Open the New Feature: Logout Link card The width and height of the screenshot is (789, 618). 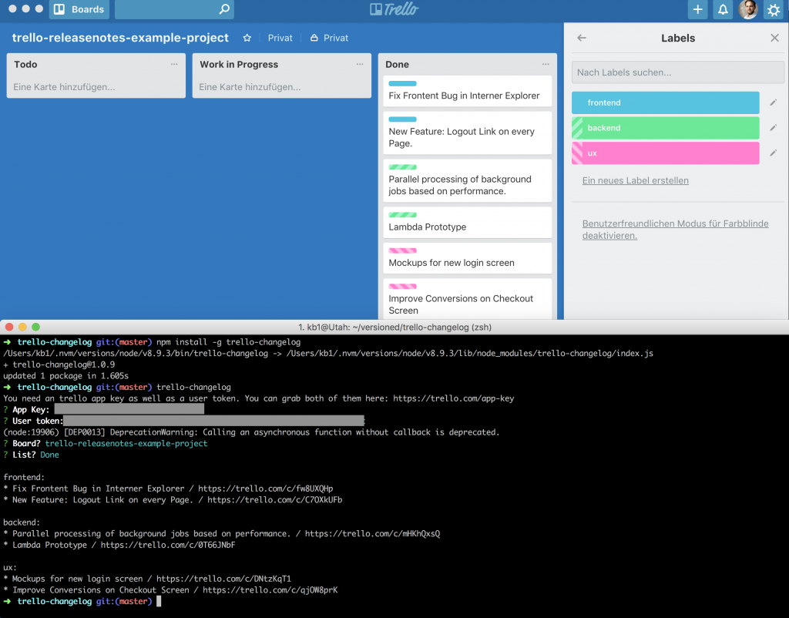[x=467, y=133]
